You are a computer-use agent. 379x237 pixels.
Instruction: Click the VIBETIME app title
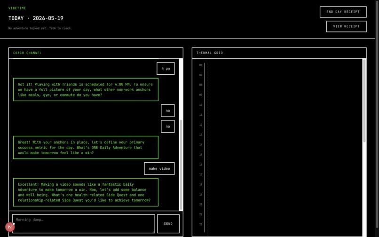coord(17,8)
